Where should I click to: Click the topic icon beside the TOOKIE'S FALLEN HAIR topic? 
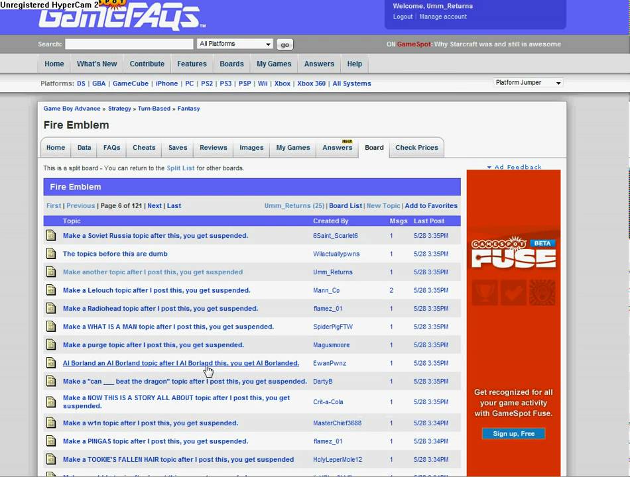click(x=51, y=459)
